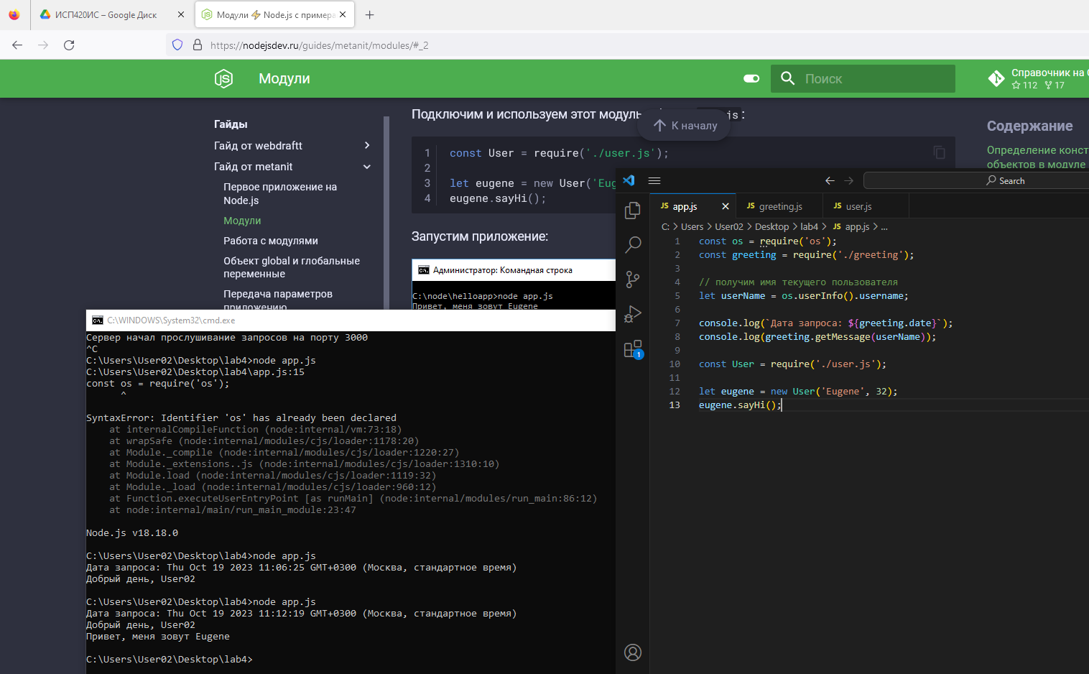Click the 'К началу' button
This screenshot has height=674, width=1089.
click(x=685, y=126)
